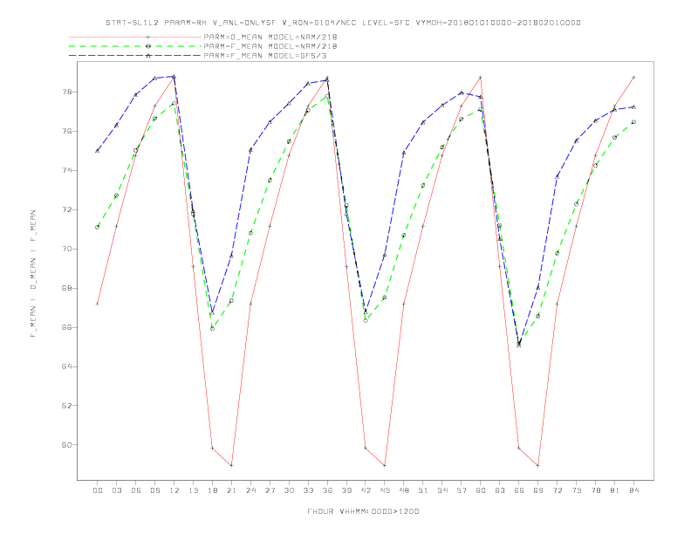Click the y-axis tick label 78
This screenshot has height=534, width=691.
point(66,92)
